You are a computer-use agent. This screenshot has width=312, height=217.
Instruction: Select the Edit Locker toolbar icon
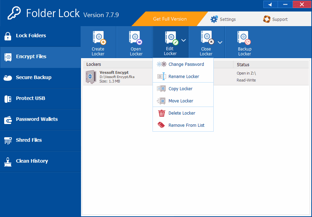(171, 38)
